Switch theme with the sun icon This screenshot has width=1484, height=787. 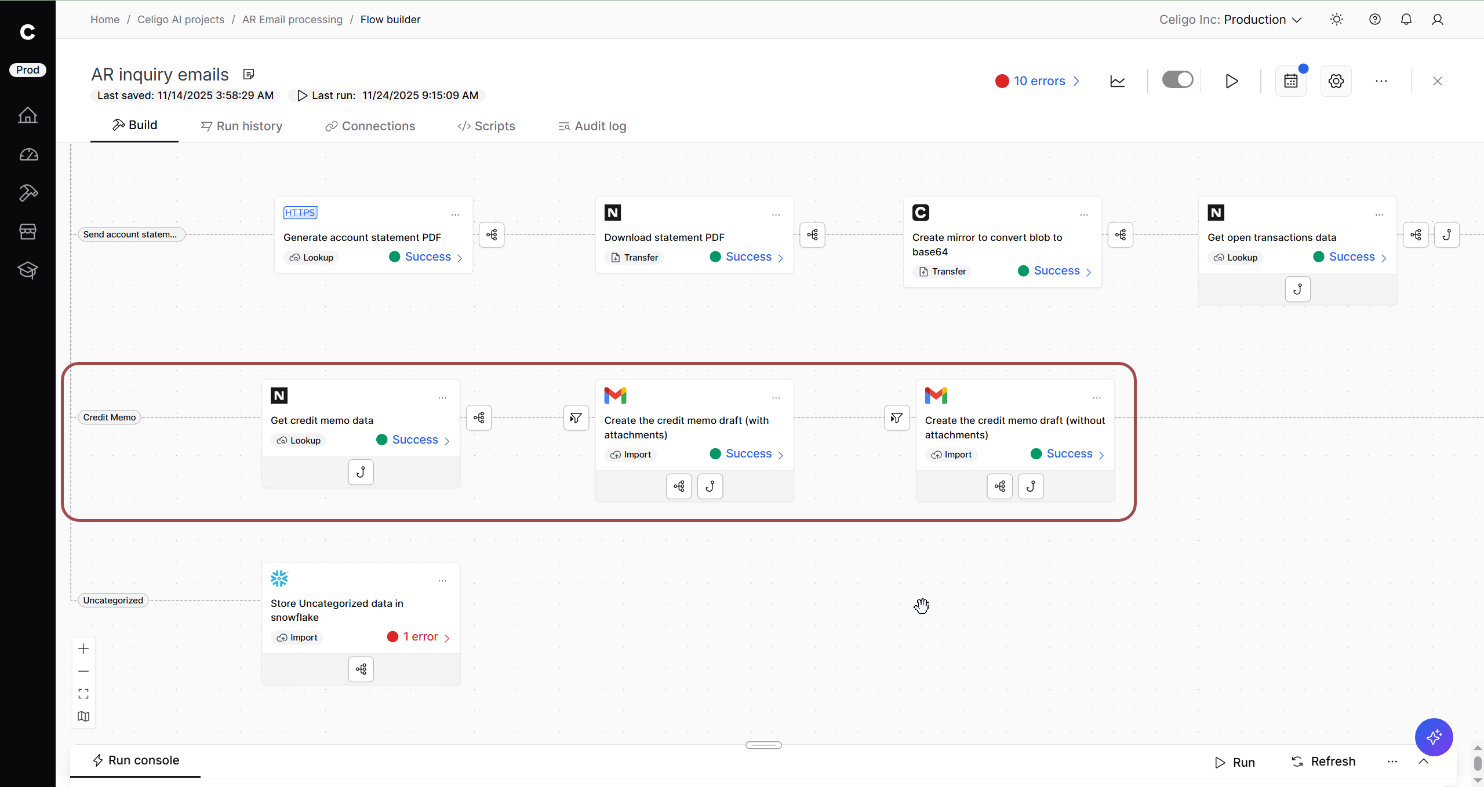click(1336, 20)
